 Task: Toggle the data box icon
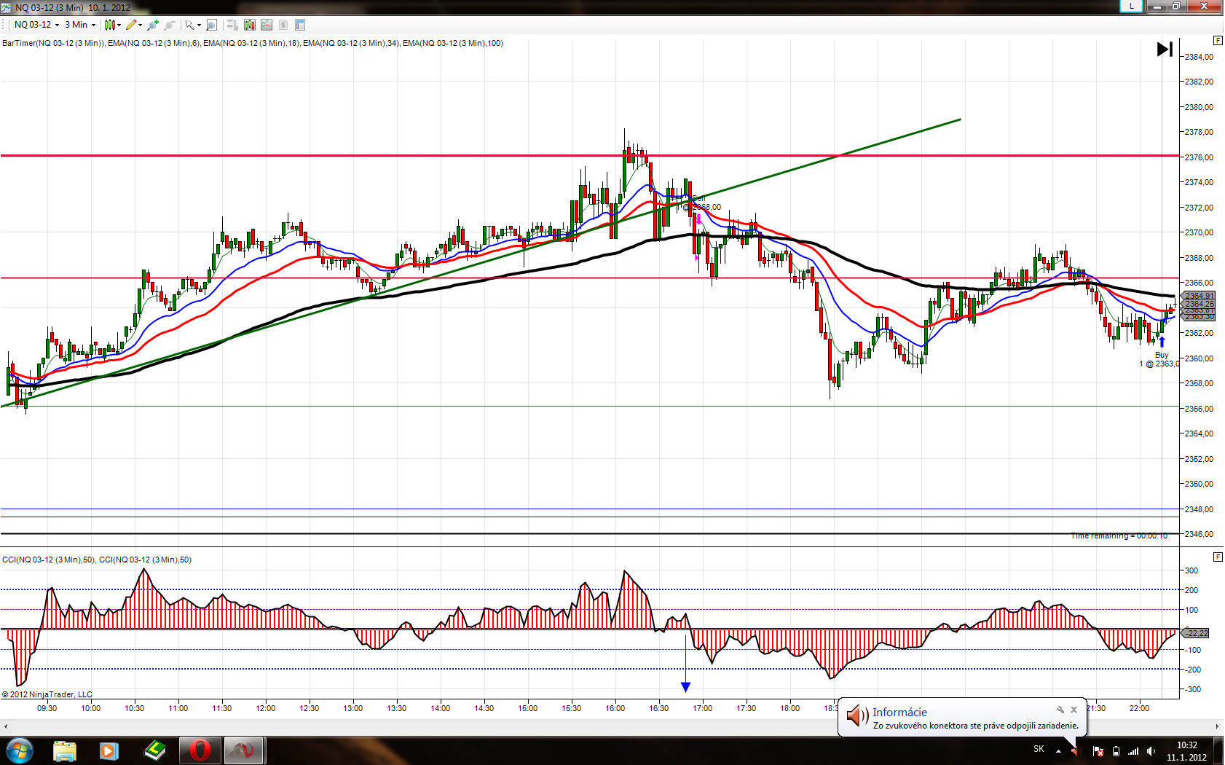coord(211,25)
